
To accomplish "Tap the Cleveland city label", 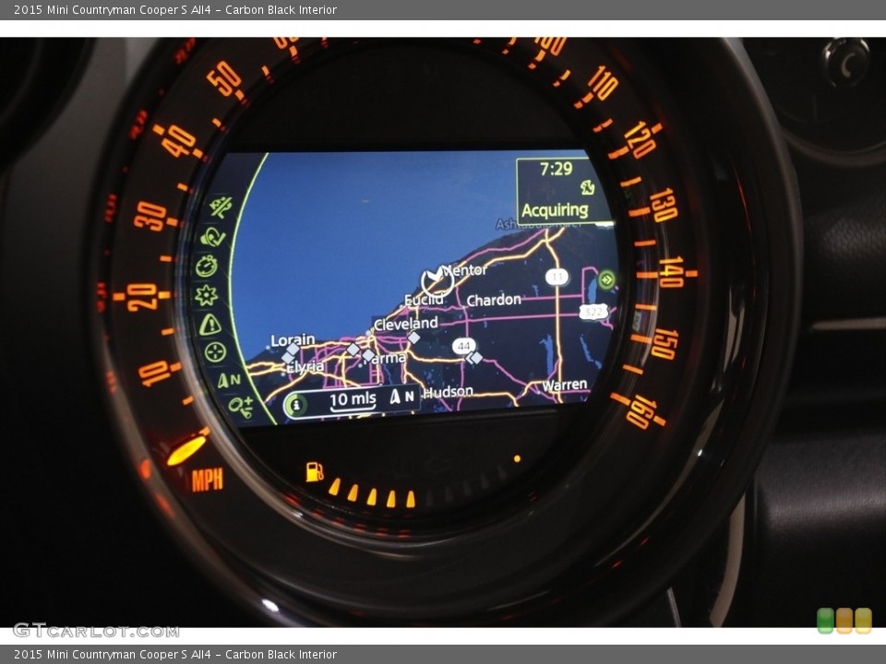I will (406, 324).
